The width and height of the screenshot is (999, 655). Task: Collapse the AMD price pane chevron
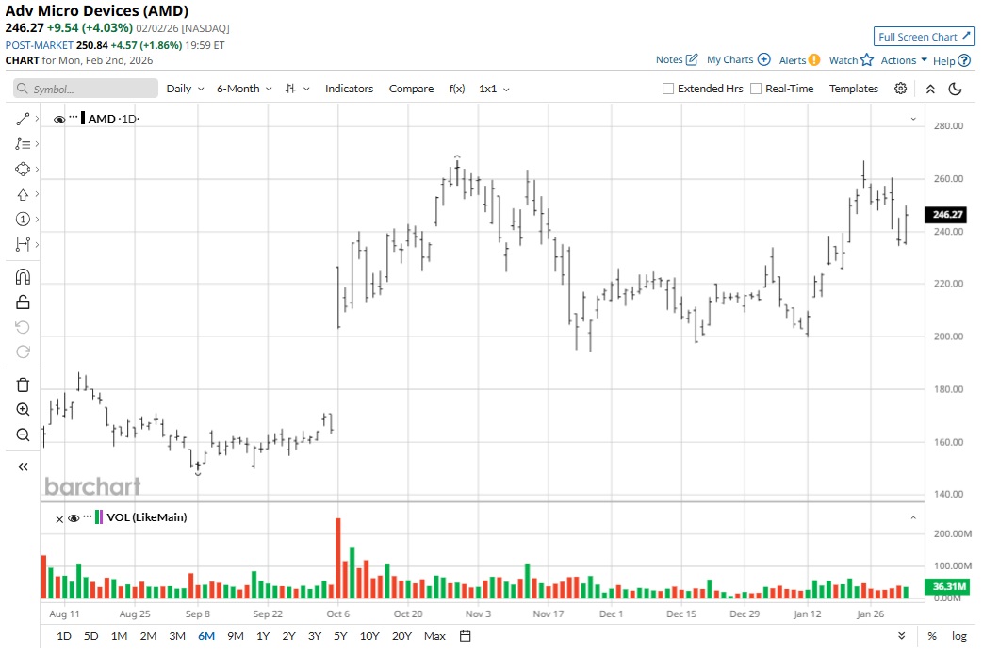click(913, 119)
